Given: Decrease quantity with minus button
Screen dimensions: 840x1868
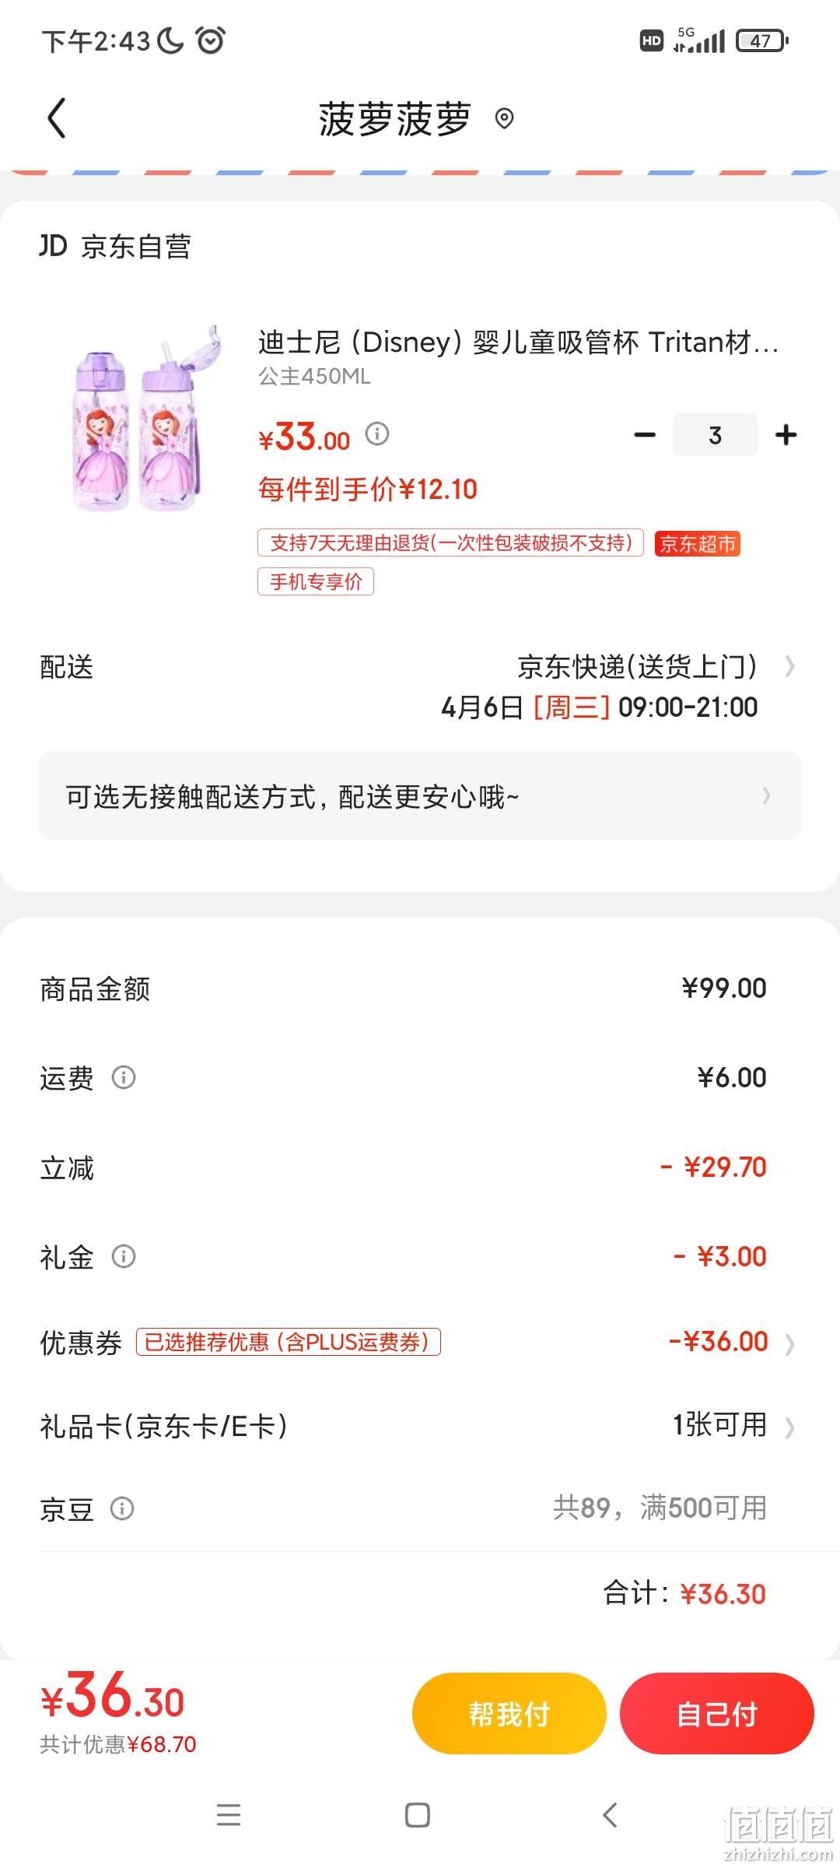Looking at the screenshot, I should tap(645, 434).
